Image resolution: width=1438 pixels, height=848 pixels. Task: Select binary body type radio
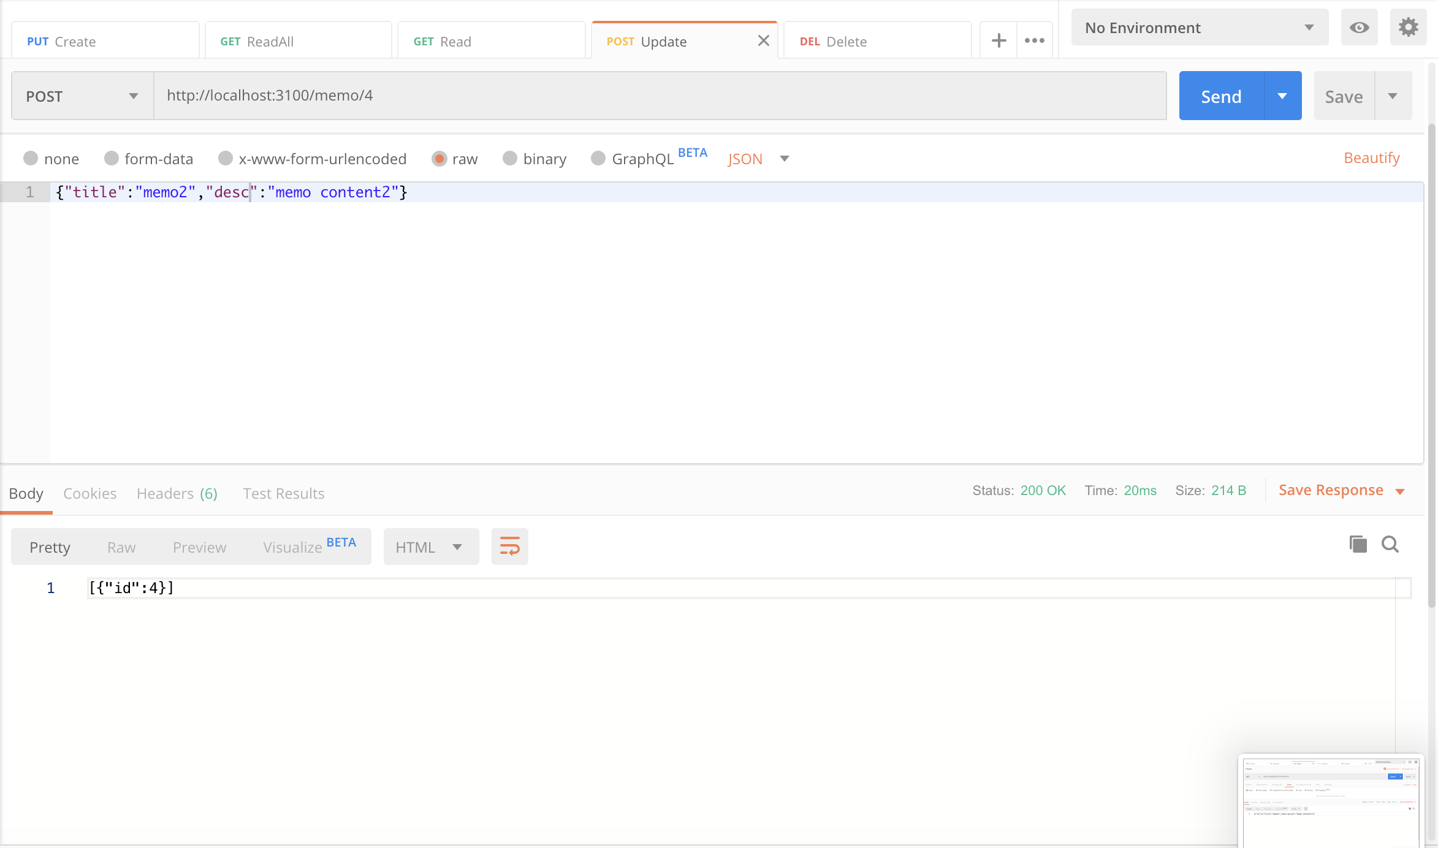pos(510,159)
